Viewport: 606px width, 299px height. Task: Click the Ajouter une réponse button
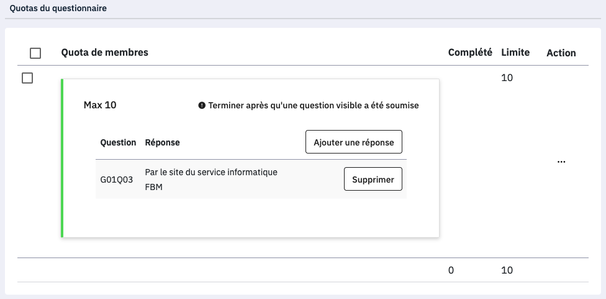pos(354,142)
